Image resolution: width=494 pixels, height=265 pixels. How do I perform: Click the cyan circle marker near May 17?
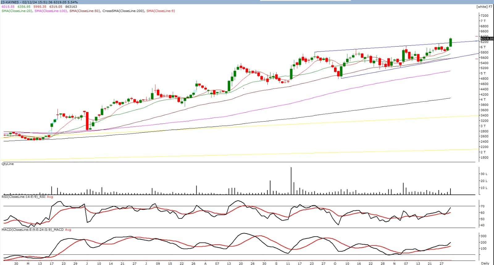tap(50, 132)
